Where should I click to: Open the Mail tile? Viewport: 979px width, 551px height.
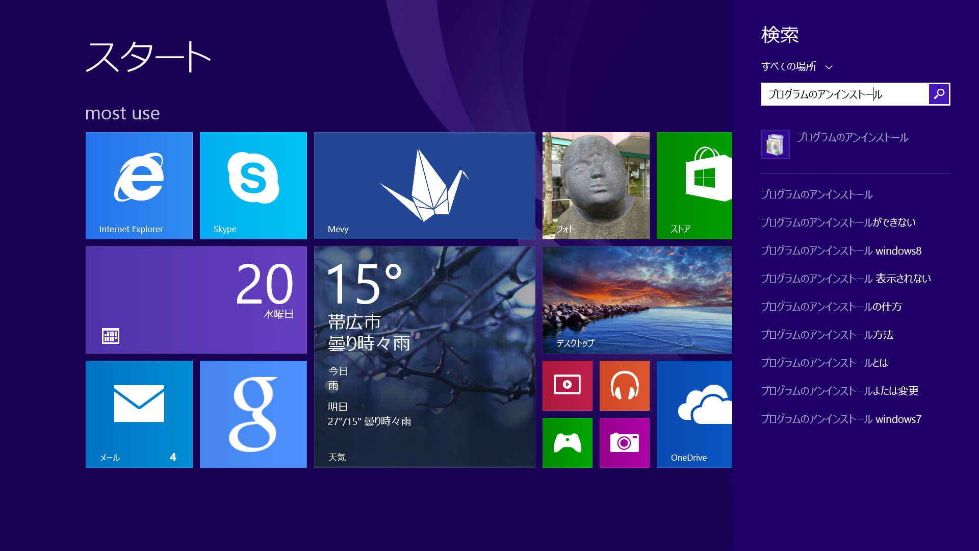pyautogui.click(x=139, y=414)
